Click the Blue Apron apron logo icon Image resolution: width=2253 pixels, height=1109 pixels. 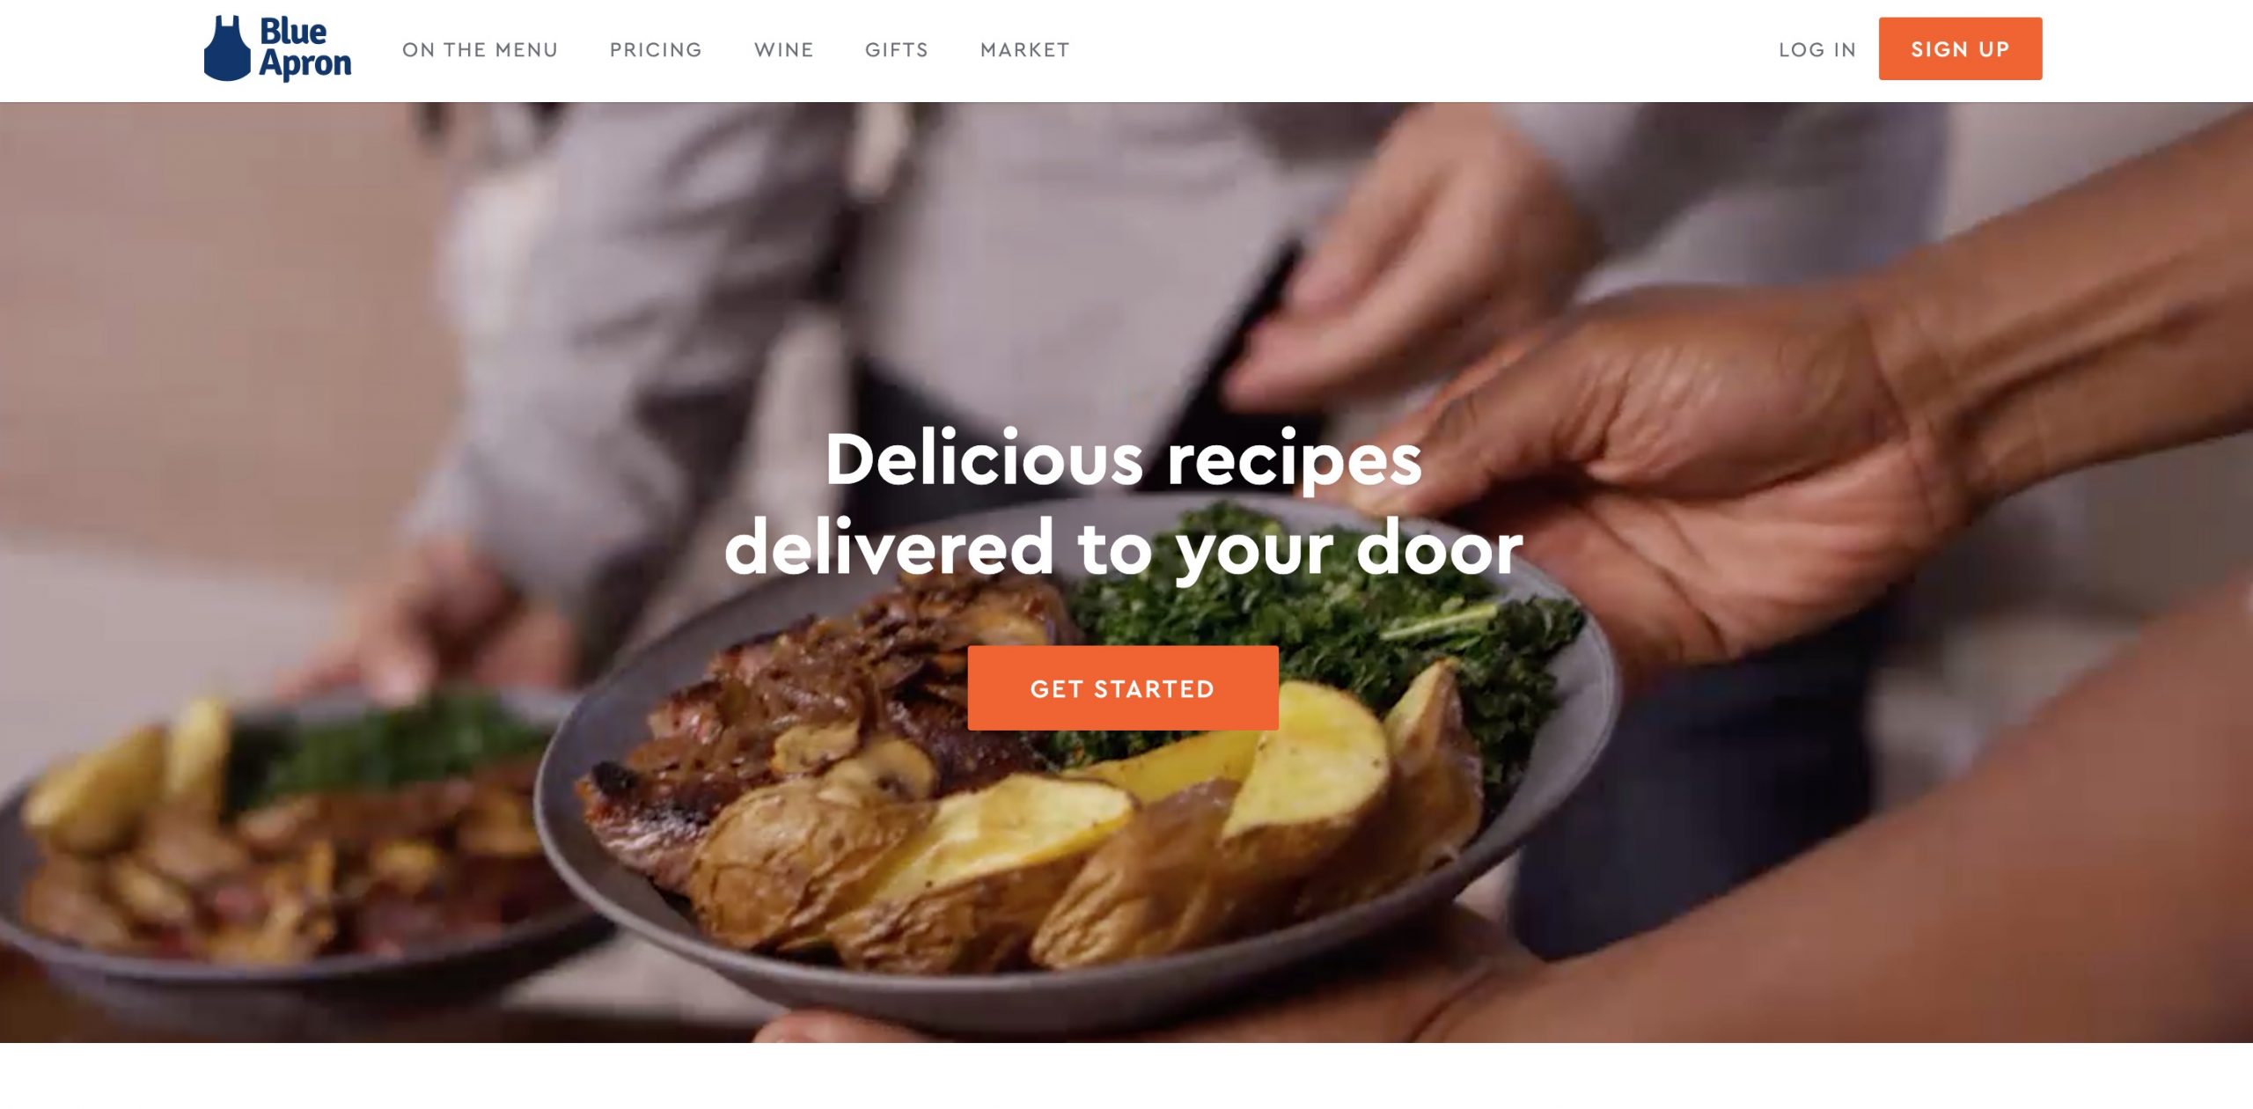(227, 48)
